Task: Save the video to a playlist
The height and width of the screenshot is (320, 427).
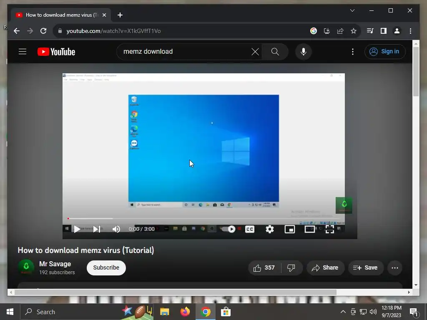Action: (366, 268)
